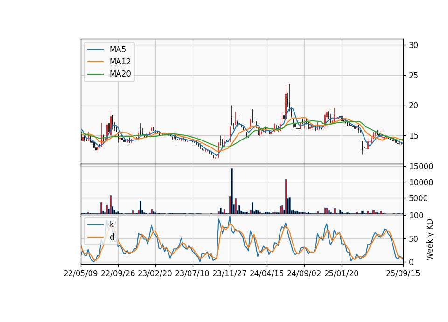Click the green MA20 legend line sample
This screenshot has height=322, width=448.
pyautogui.click(x=95, y=74)
